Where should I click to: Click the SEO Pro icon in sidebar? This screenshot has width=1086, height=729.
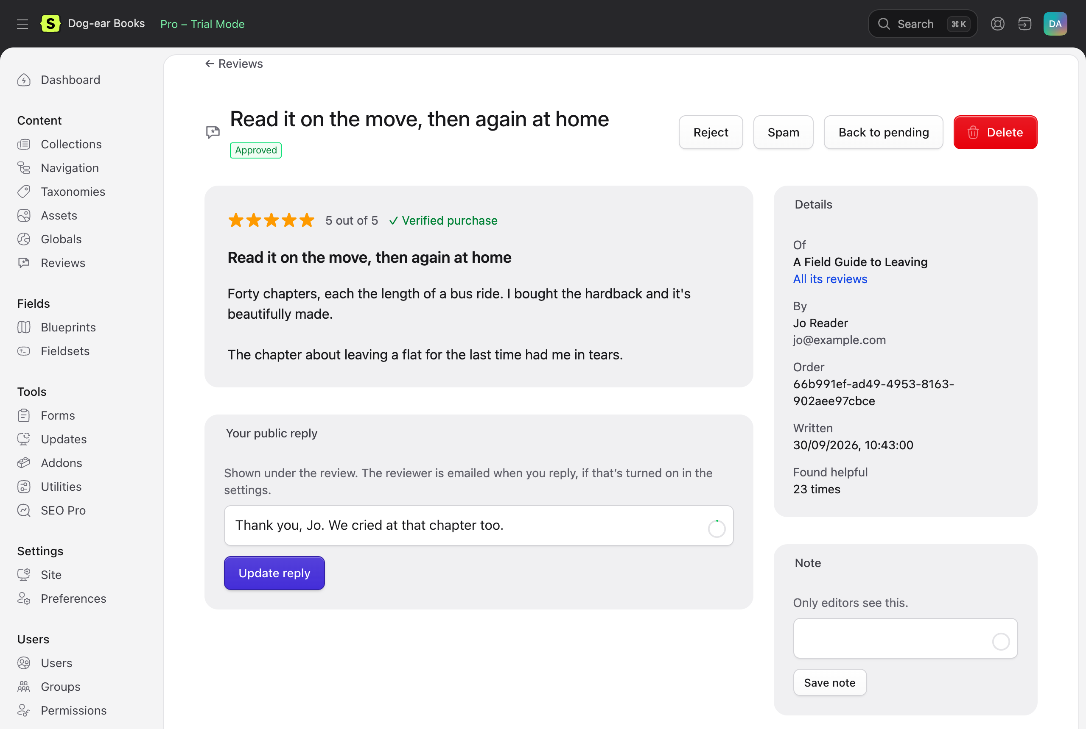coord(24,510)
